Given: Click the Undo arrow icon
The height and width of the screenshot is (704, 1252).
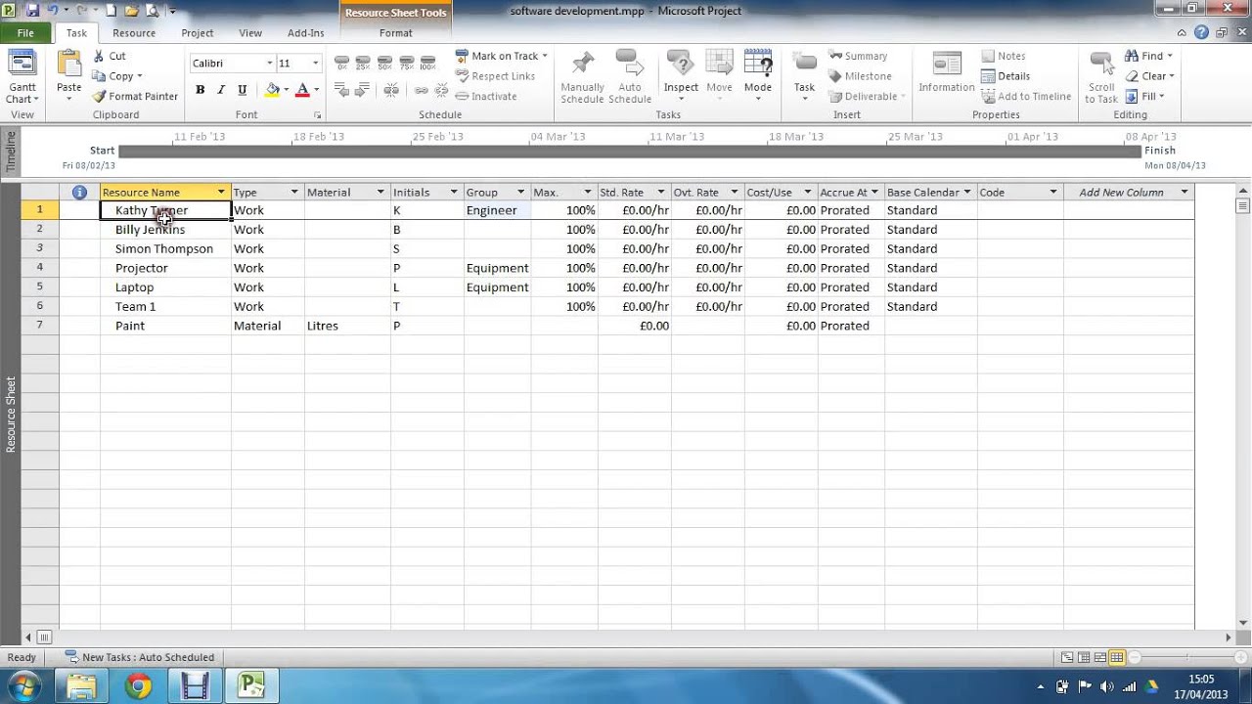Looking at the screenshot, I should click(52, 11).
